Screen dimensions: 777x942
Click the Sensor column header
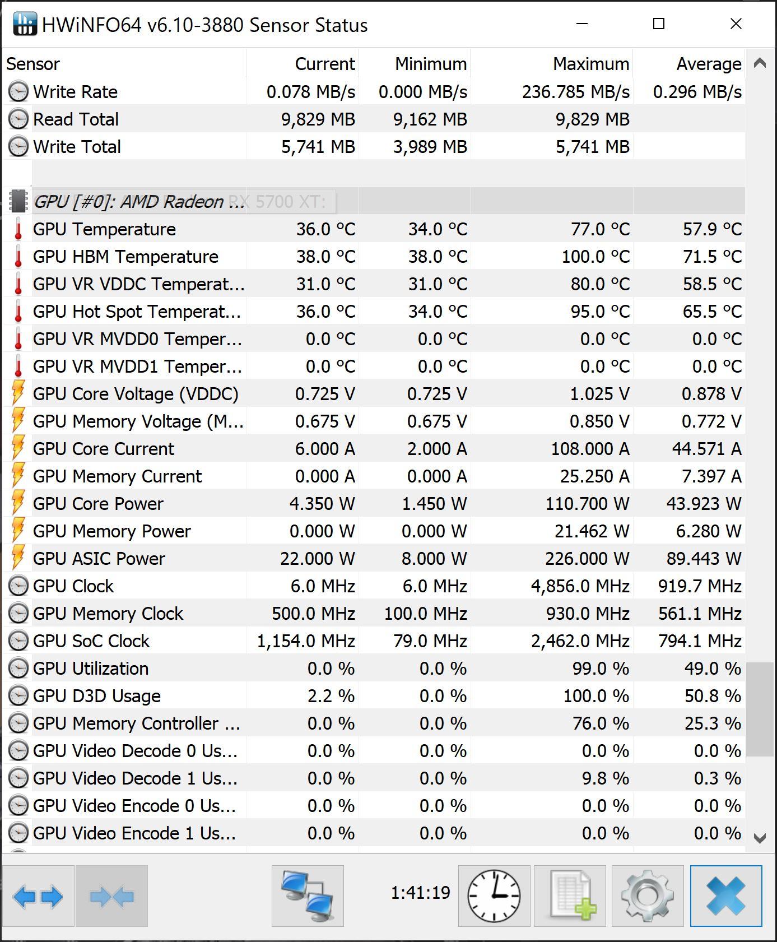click(123, 64)
